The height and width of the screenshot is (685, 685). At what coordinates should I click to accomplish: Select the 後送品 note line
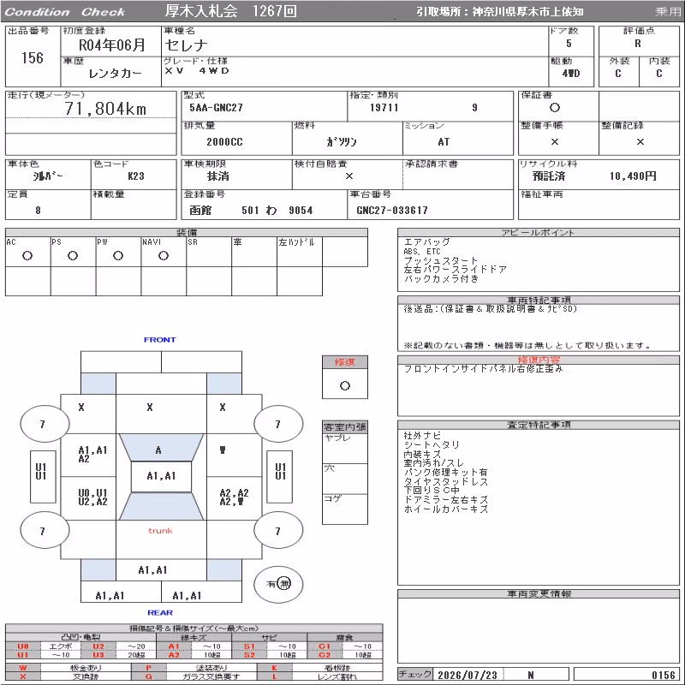click(490, 309)
